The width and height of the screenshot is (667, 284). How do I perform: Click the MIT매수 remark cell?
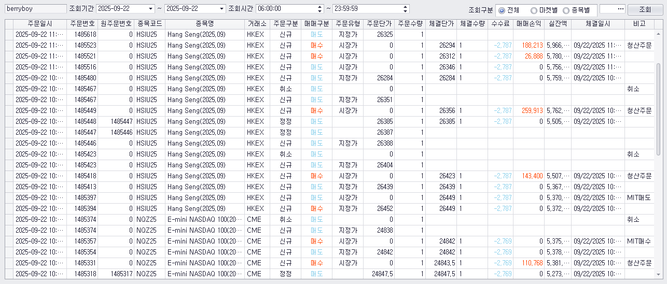pos(639,241)
